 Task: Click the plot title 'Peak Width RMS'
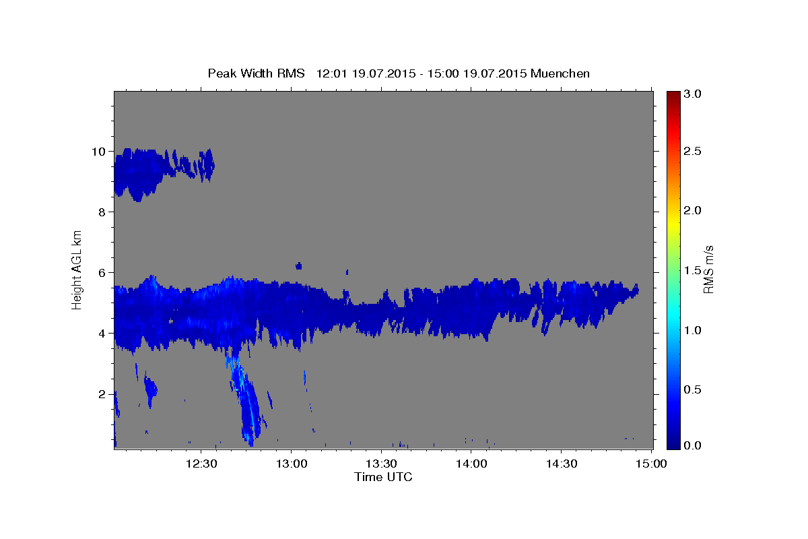[256, 73]
